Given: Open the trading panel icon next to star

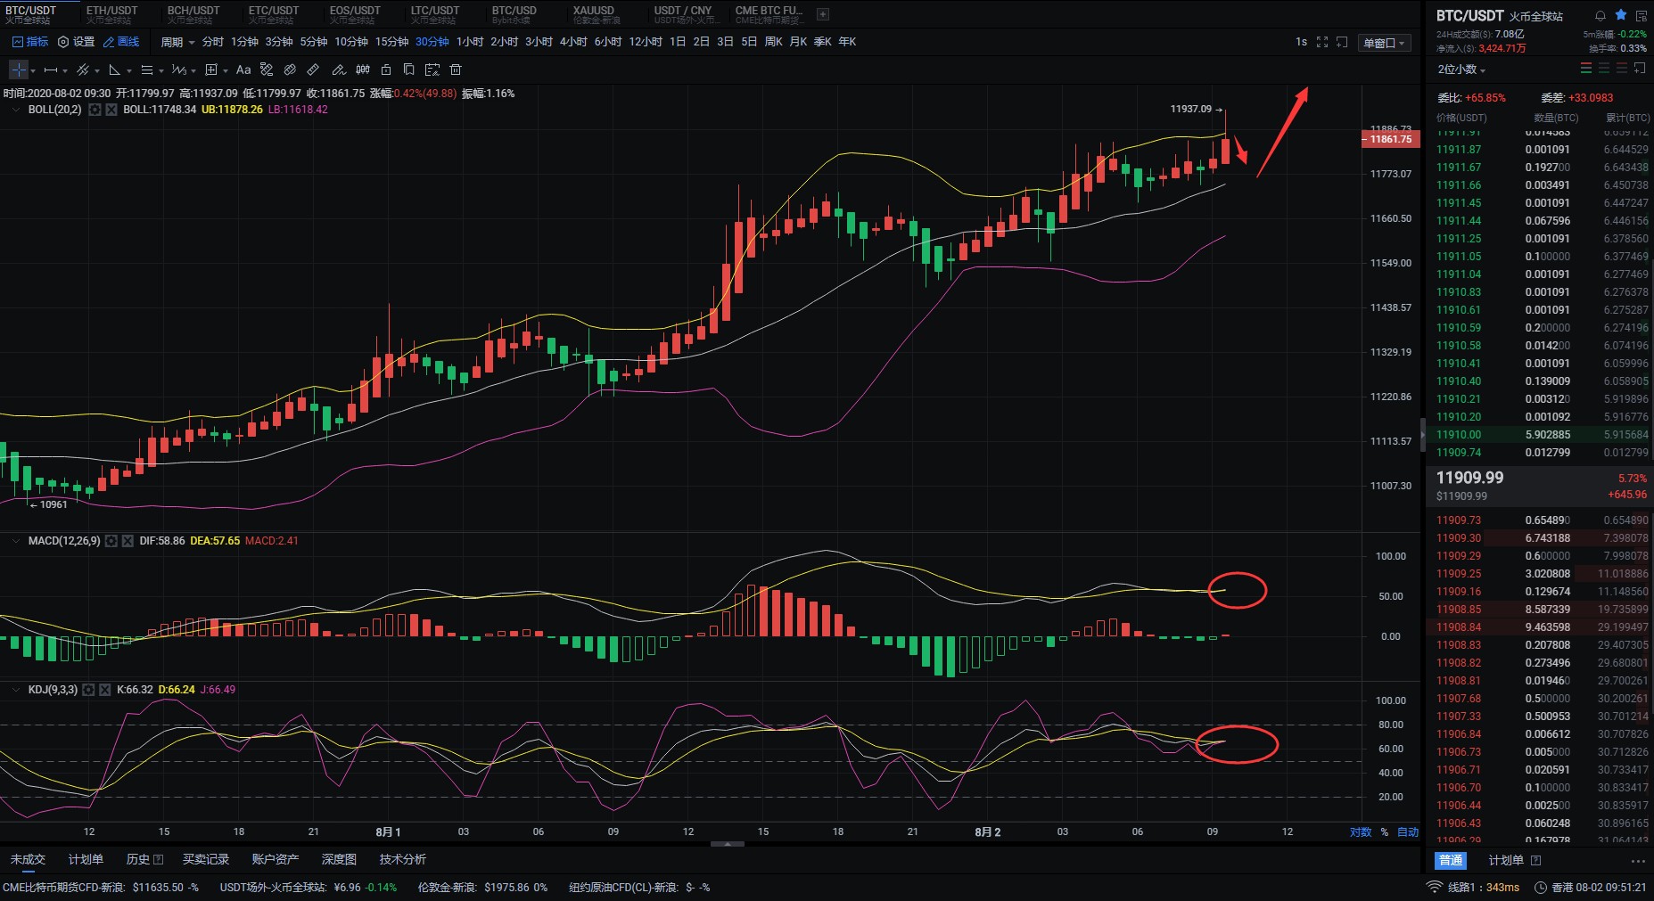Looking at the screenshot, I should (x=1642, y=16).
